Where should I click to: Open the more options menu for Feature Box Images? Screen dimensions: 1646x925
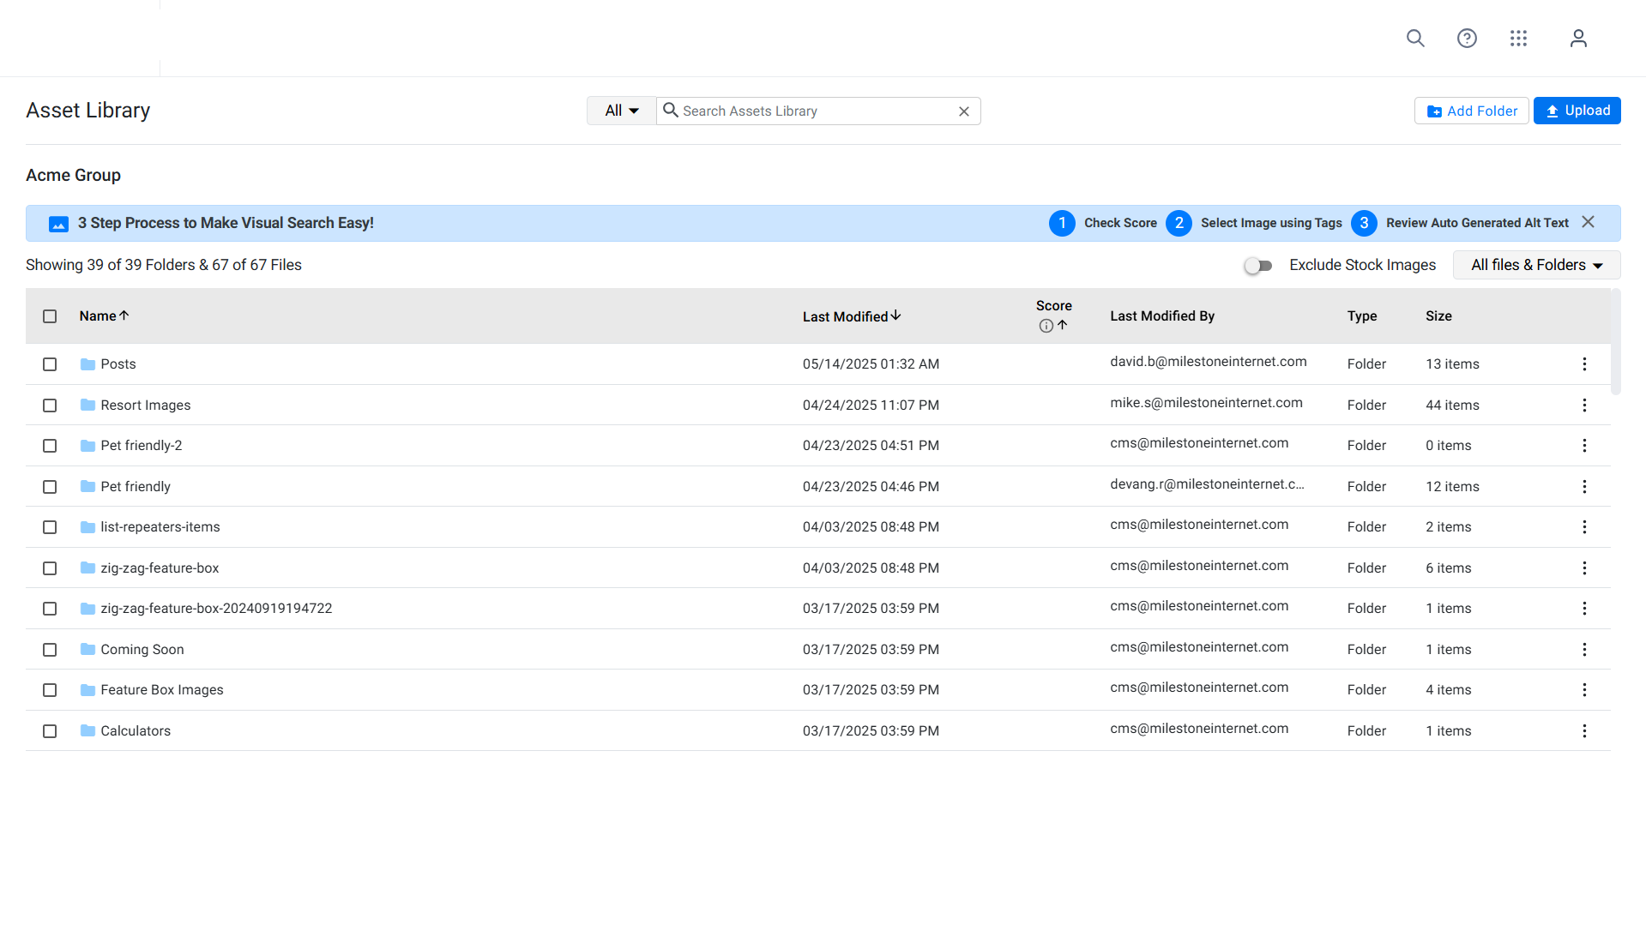coord(1584,690)
